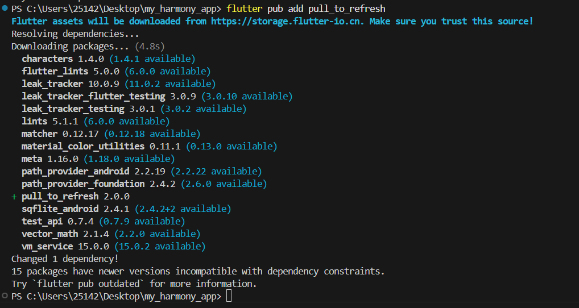Click the line "Resolving dependencies..."

75,34
